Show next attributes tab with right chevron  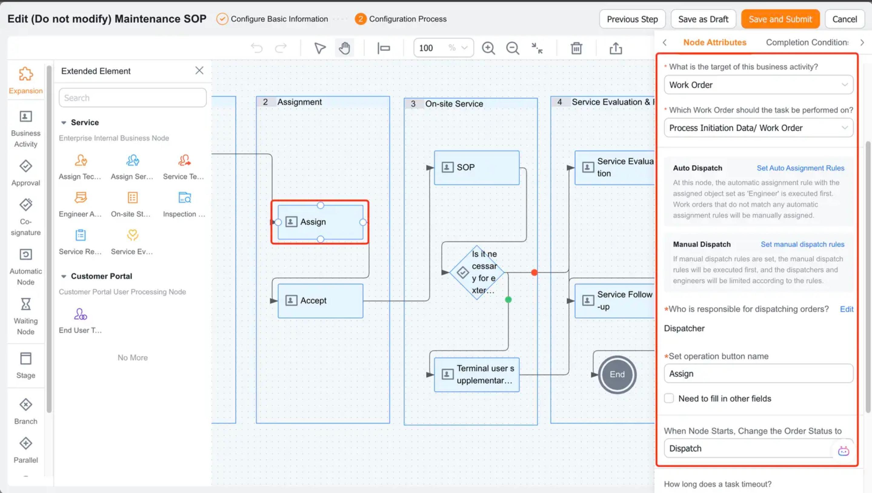click(x=862, y=42)
